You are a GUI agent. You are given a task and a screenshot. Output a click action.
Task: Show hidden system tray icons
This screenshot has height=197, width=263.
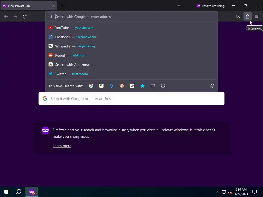(x=217, y=192)
